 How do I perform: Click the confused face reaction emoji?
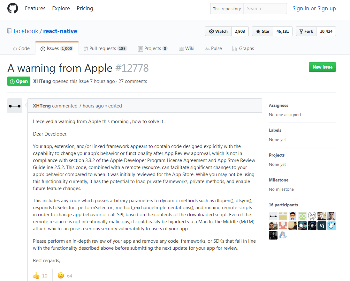(x=61, y=276)
